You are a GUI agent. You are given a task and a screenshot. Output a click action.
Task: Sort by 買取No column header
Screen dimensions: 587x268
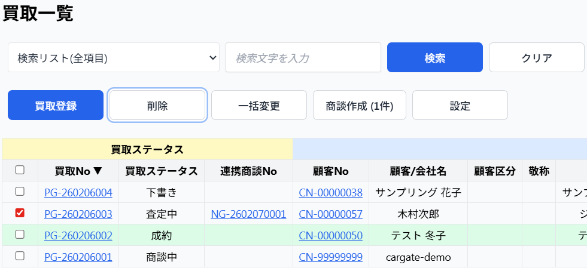pyautogui.click(x=78, y=171)
